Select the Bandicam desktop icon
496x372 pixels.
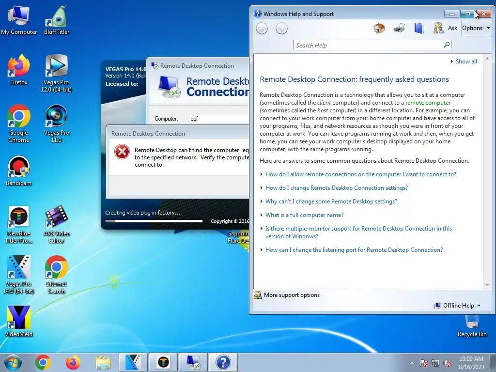tap(19, 171)
